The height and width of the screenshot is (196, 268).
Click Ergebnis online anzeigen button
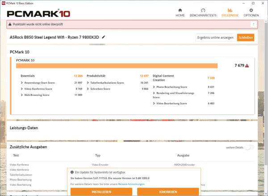coord(215,37)
